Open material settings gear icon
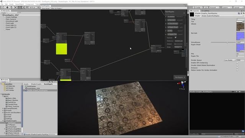 (x=243, y=13)
